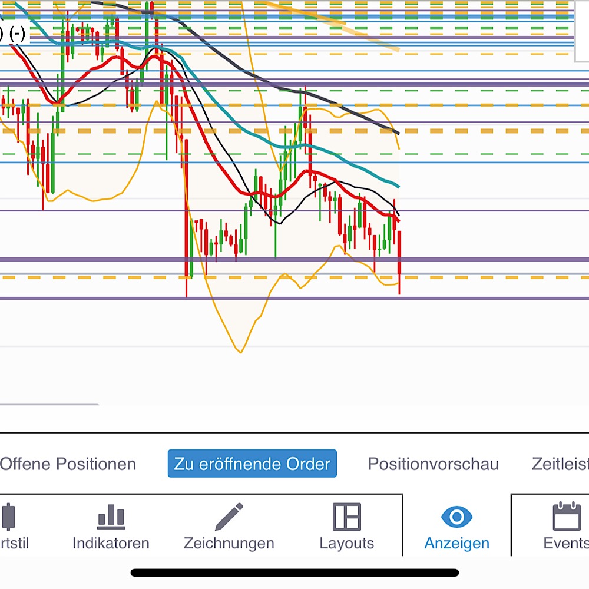
Task: Click the Indikatoren label text
Action: tap(110, 543)
